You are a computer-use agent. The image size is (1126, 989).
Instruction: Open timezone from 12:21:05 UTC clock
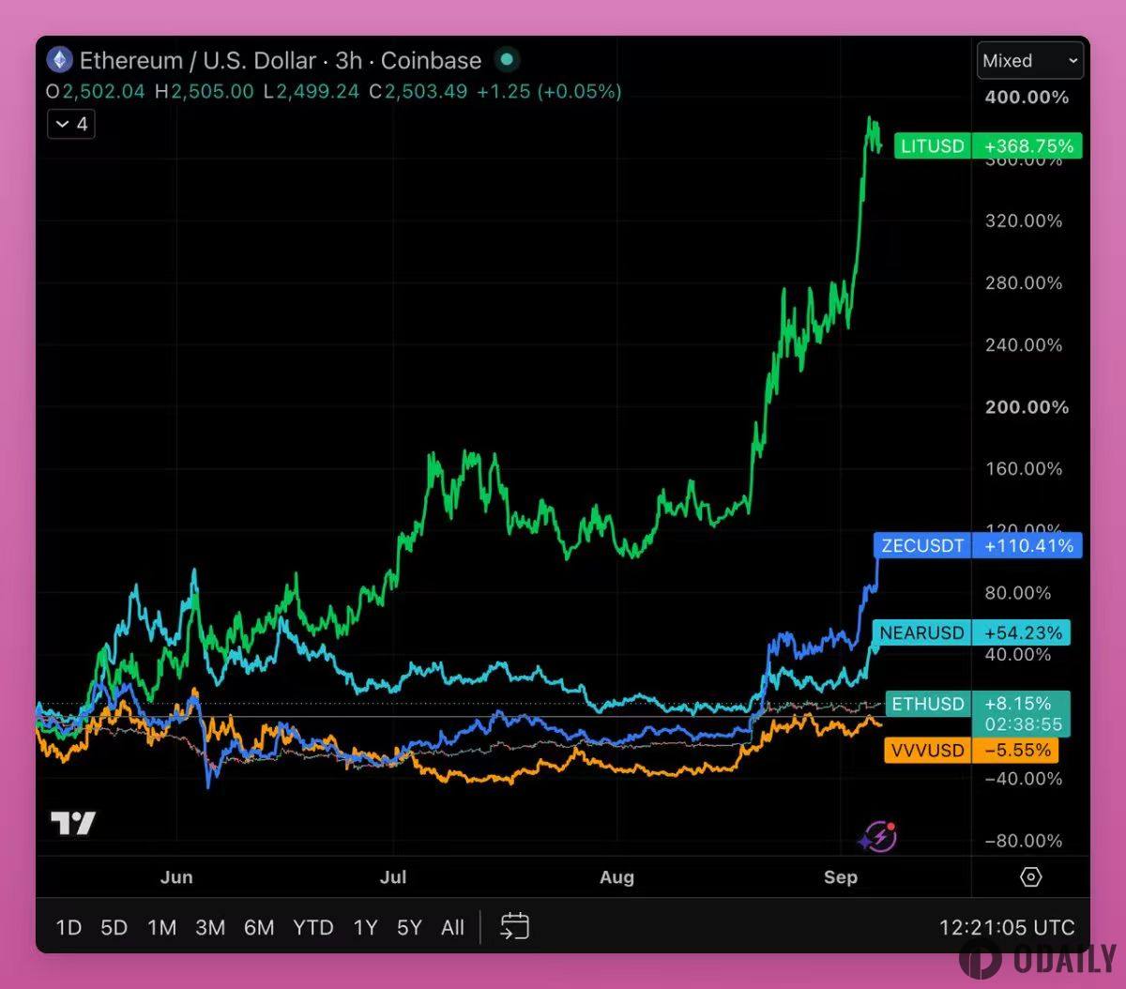pyautogui.click(x=1007, y=928)
